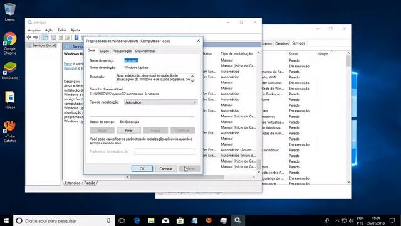Open the Lixeira recycle bin desktop icon
The width and height of the screenshot is (401, 226).
(10, 12)
